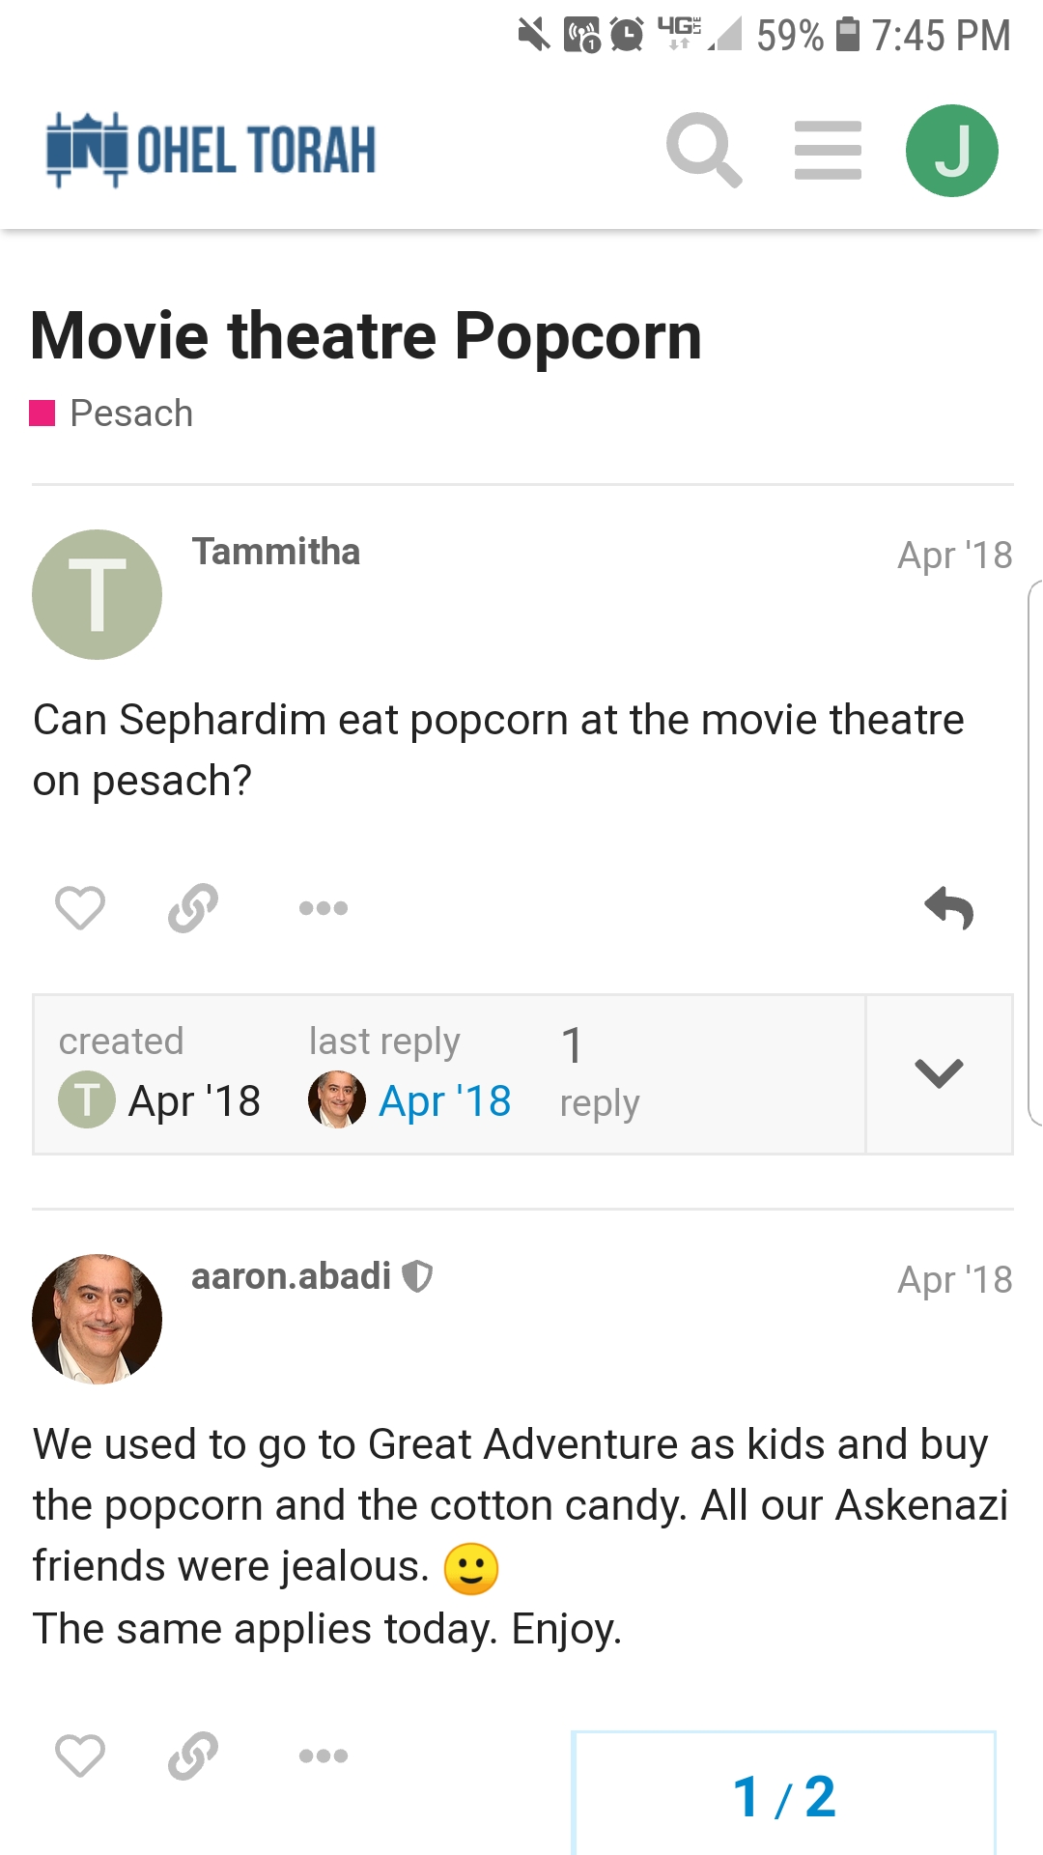Click the pink Pesach category color square
The image size is (1043, 1855).
[x=42, y=414]
